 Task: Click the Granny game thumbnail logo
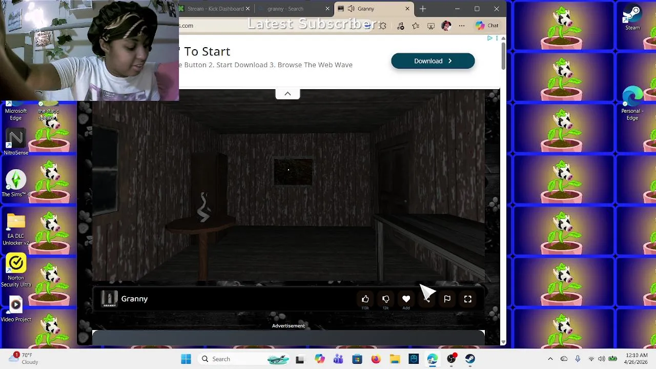tap(109, 299)
